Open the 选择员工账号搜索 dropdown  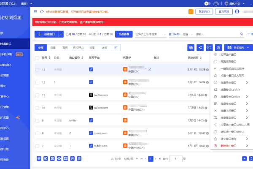point(151,34)
